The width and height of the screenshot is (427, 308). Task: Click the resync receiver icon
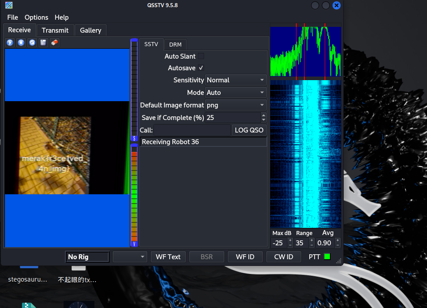click(x=32, y=43)
